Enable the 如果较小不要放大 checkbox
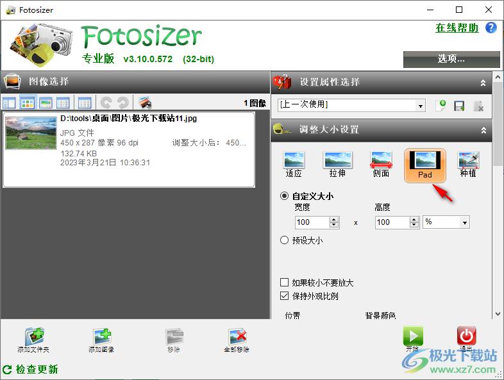 (x=285, y=283)
